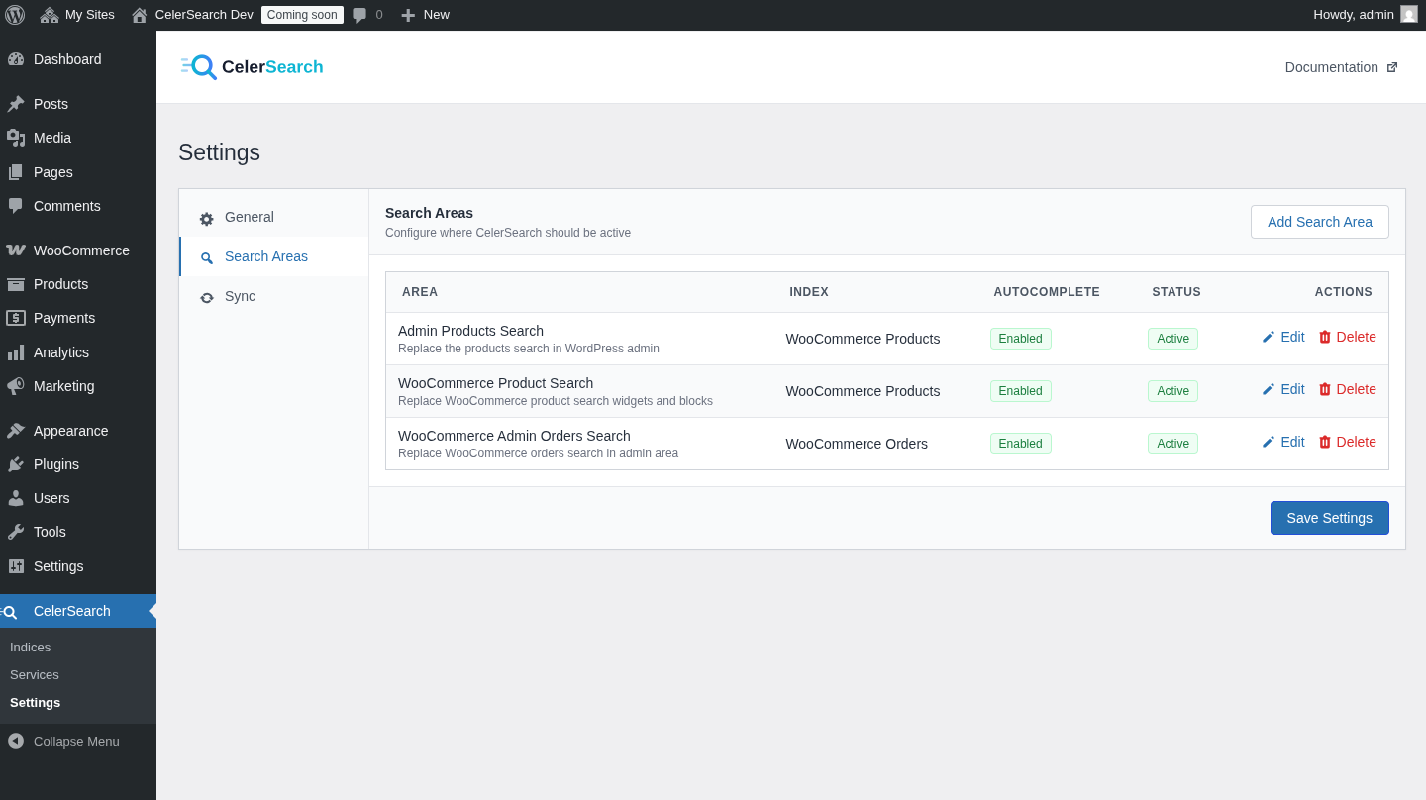Click Active status for WooCommerce Admin Orders Search

(x=1172, y=443)
